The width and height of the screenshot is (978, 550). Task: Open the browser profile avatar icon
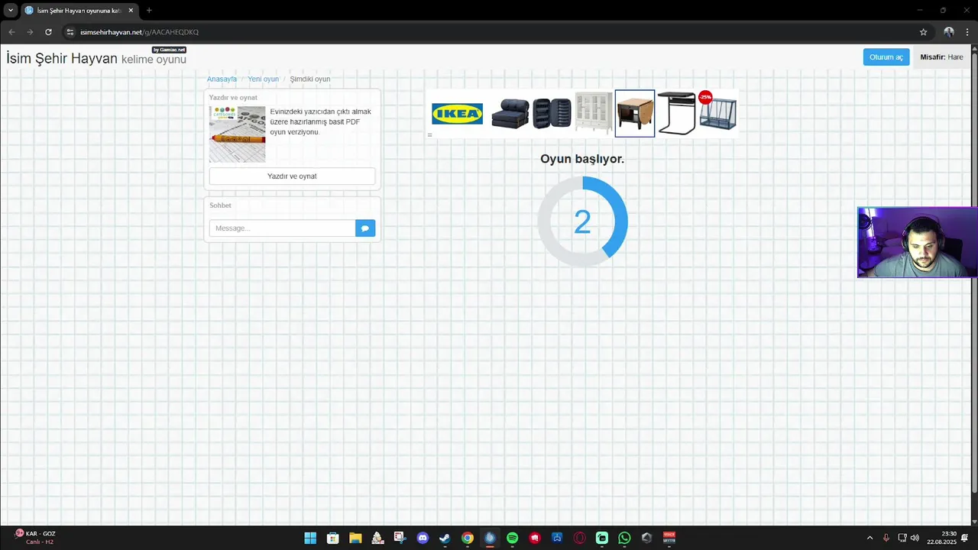[948, 32]
